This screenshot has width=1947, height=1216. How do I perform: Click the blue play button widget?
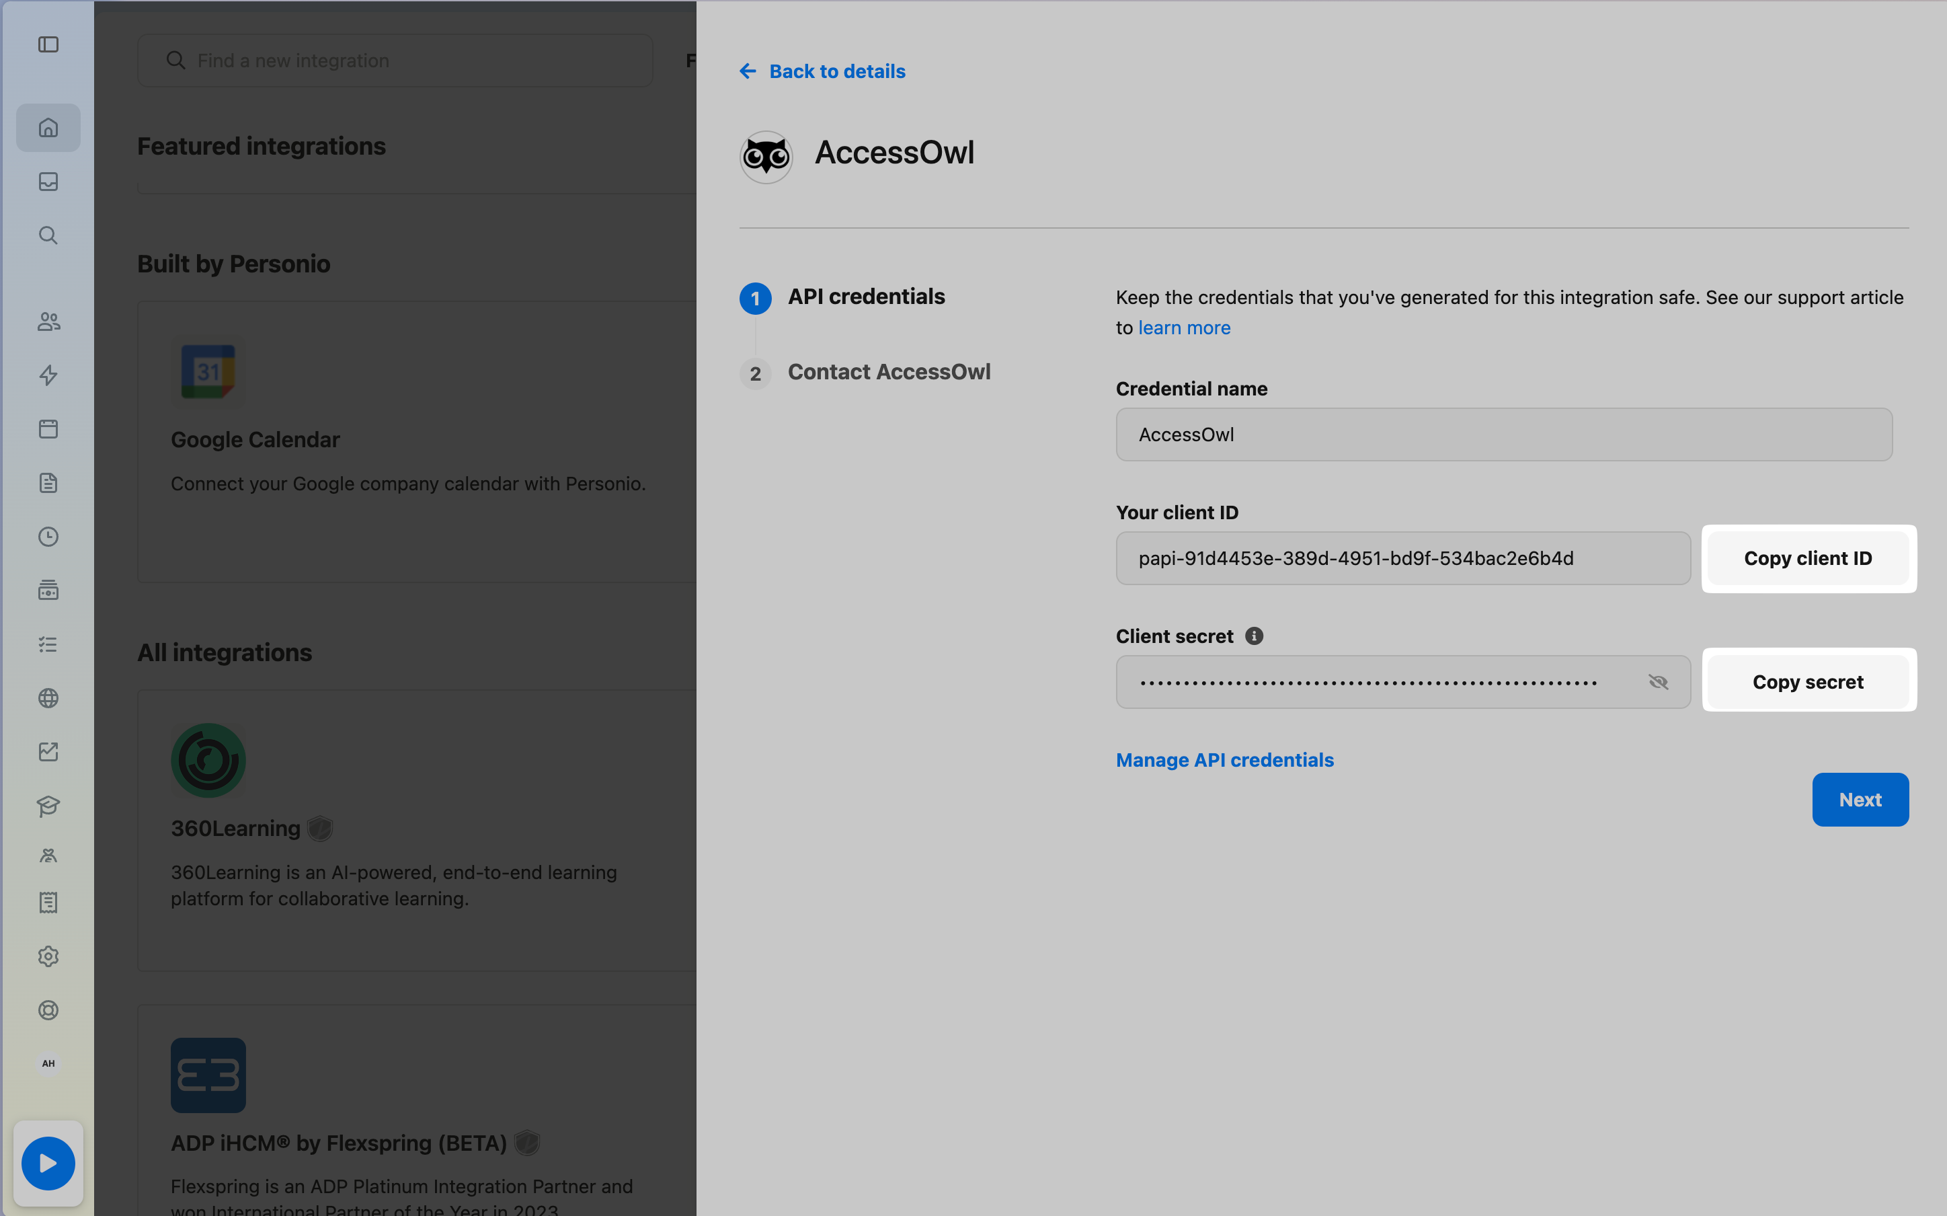pos(48,1163)
